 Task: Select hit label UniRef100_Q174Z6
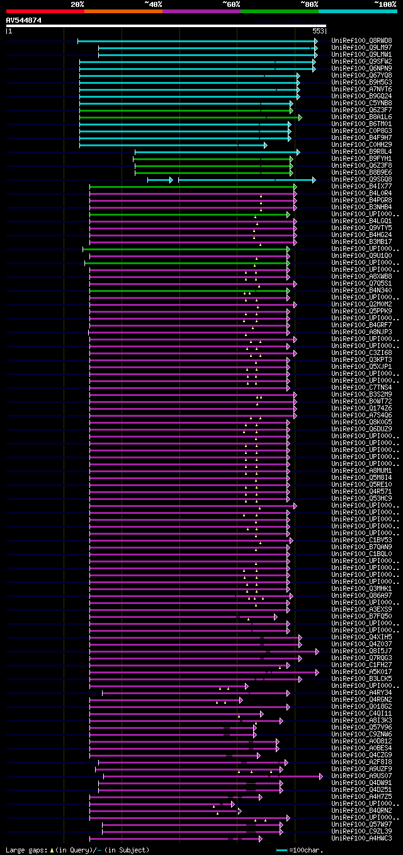(x=361, y=408)
